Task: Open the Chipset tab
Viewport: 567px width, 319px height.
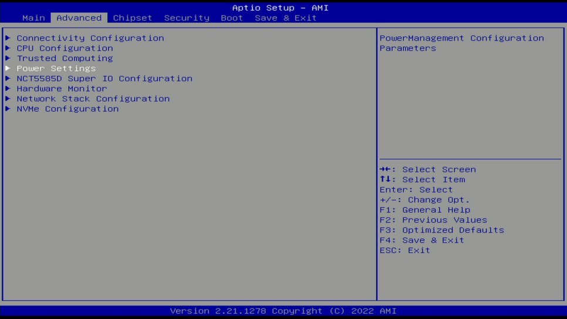Action: coord(132,18)
